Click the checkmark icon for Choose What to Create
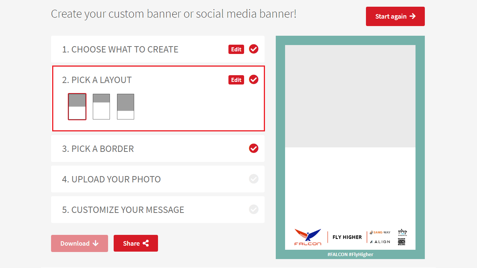 coord(254,49)
